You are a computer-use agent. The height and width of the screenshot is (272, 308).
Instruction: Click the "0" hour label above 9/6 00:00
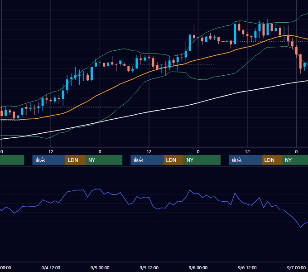[x=198, y=152]
